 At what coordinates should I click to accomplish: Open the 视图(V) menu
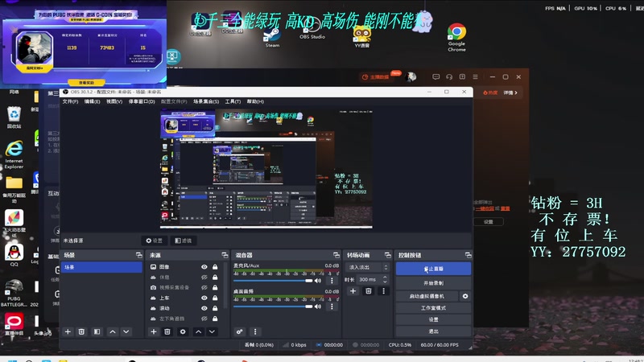coord(114,101)
